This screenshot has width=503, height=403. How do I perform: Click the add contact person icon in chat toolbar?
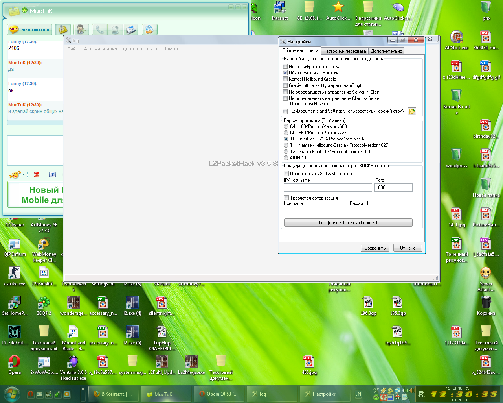[81, 30]
